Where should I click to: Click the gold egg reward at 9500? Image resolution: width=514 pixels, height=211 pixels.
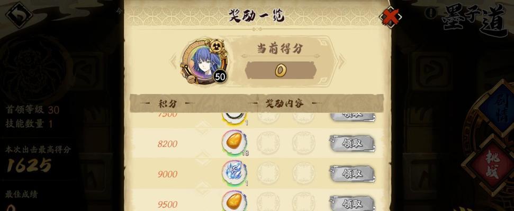(234, 201)
